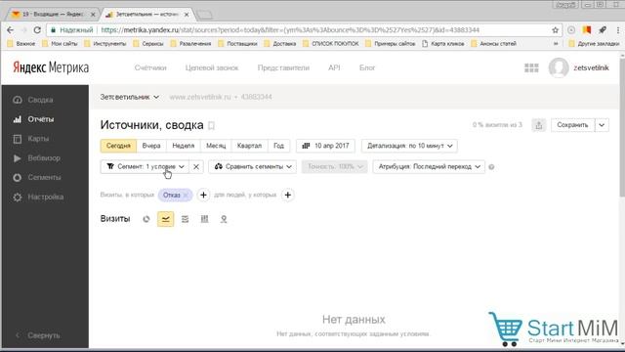
Task: Open Представители in top navigation
Action: [283, 67]
